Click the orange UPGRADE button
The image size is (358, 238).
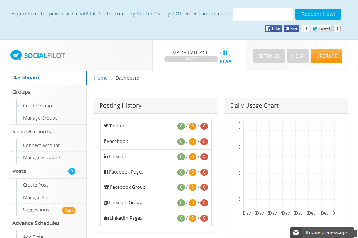(x=327, y=56)
